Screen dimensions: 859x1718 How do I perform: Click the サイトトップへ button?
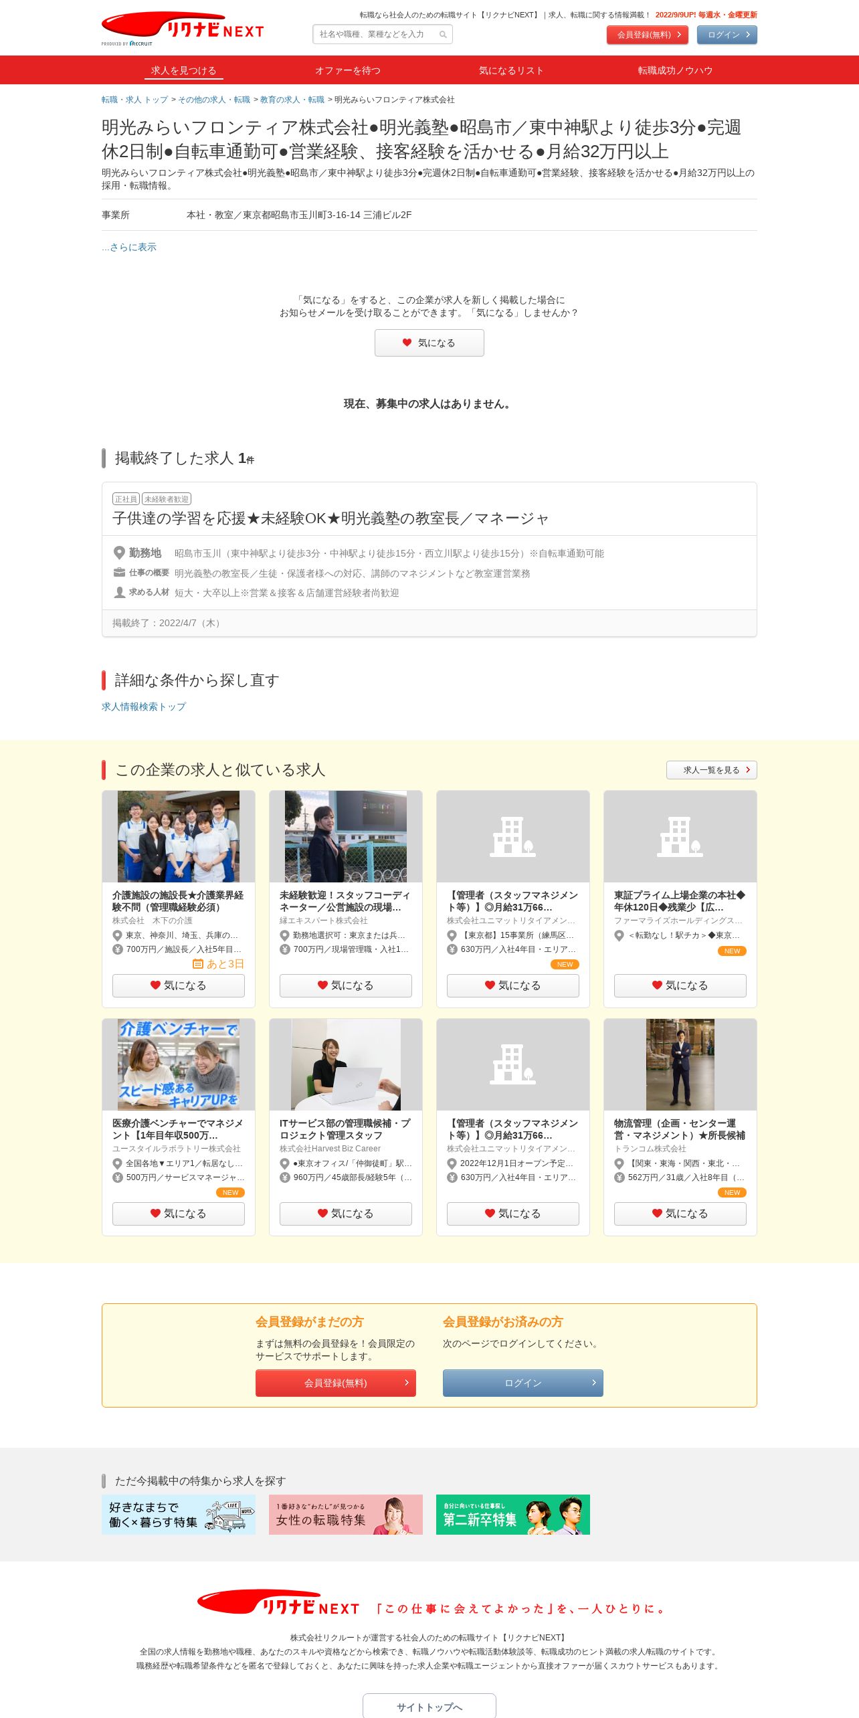click(429, 1707)
